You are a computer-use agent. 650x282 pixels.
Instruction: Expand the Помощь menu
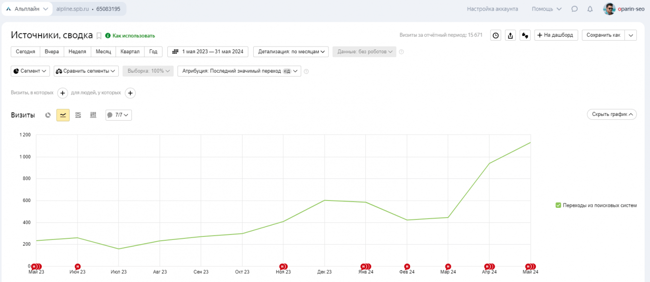(x=547, y=9)
